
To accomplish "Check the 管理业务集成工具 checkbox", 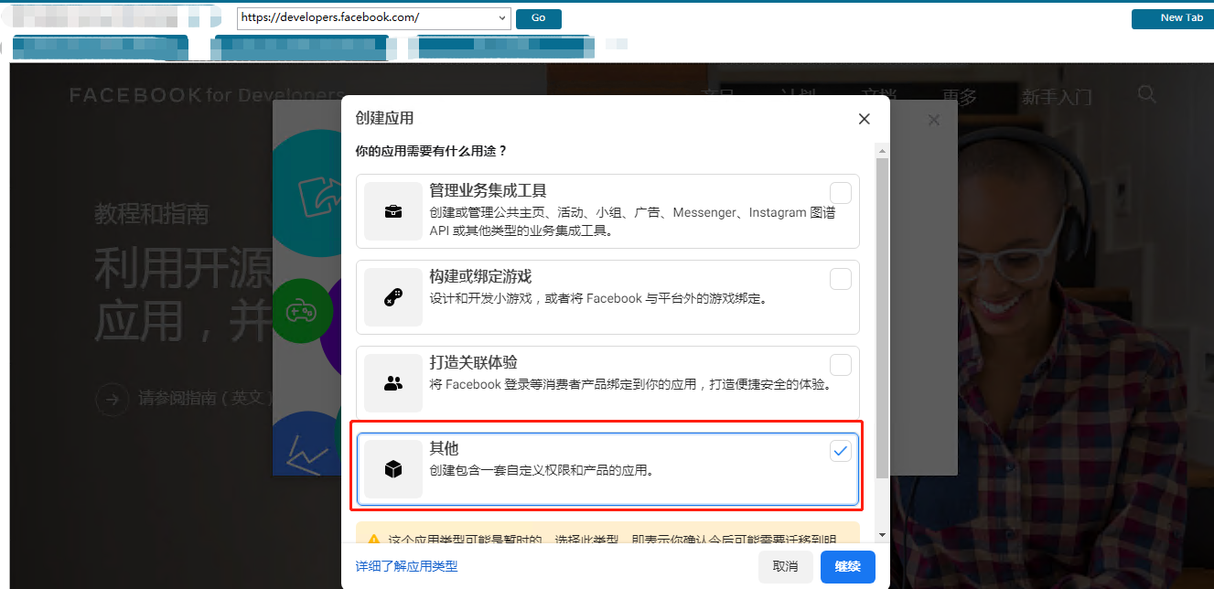I will [x=840, y=193].
